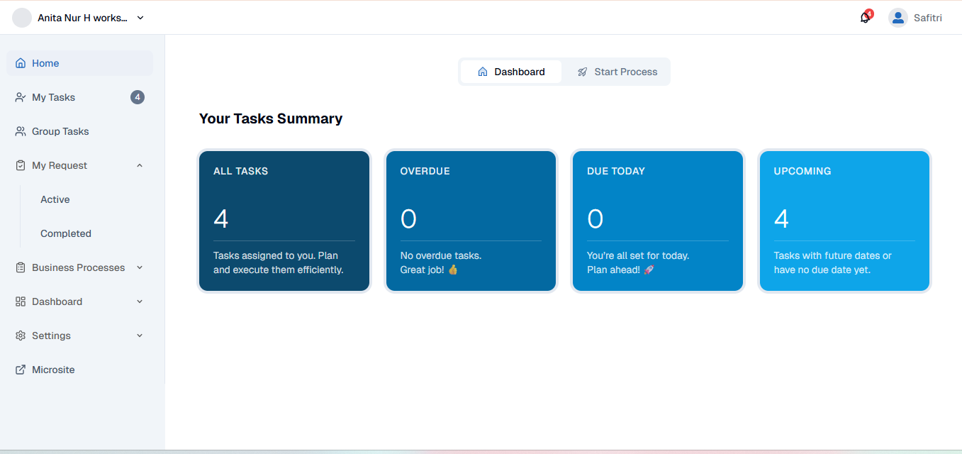The width and height of the screenshot is (962, 454).
Task: Click the OVERDUE tasks card
Action: point(471,220)
